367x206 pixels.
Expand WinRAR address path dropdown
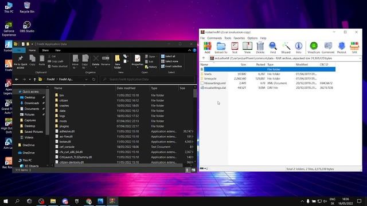(x=360, y=58)
